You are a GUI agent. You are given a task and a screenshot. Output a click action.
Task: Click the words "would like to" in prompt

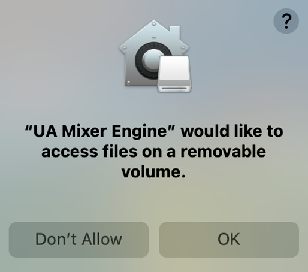point(232,131)
